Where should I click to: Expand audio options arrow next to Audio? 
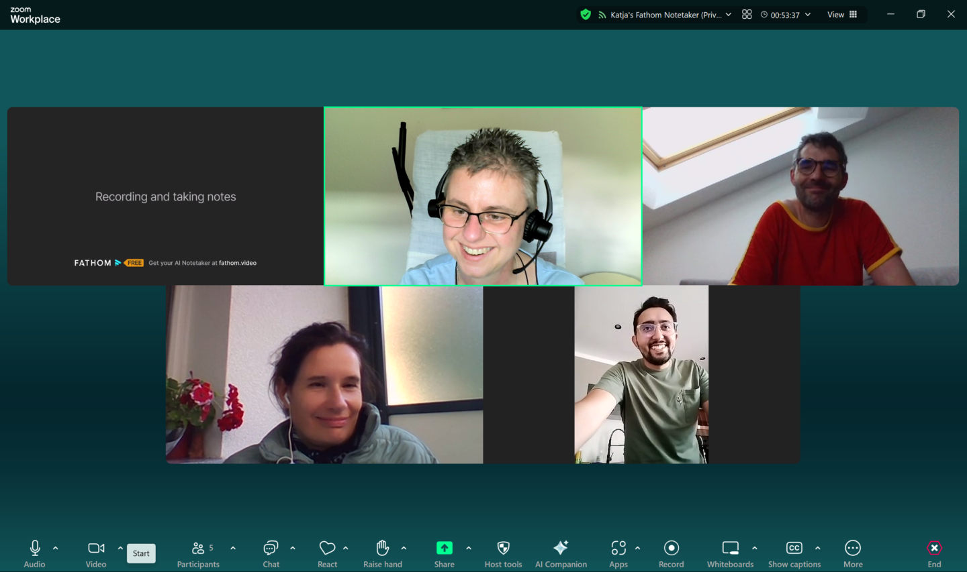56,548
